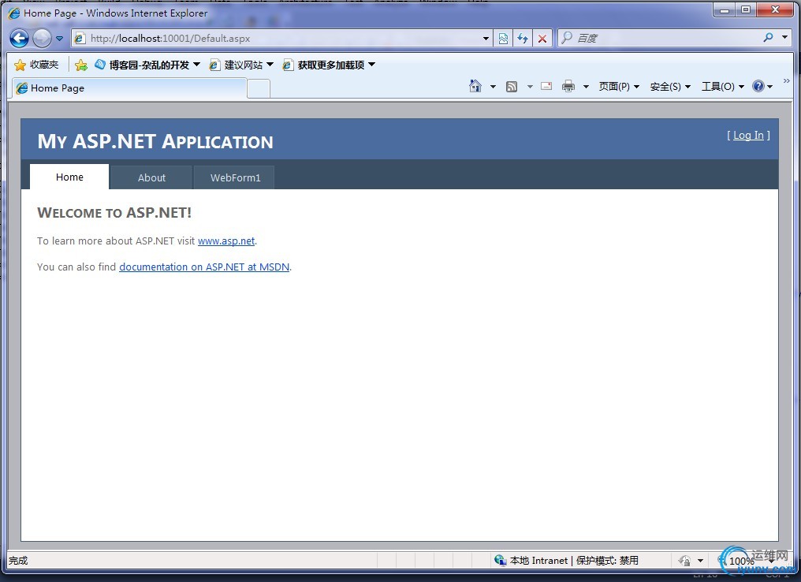Image resolution: width=801 pixels, height=582 pixels.
Task: Open the About navigation tab
Action: 151,177
